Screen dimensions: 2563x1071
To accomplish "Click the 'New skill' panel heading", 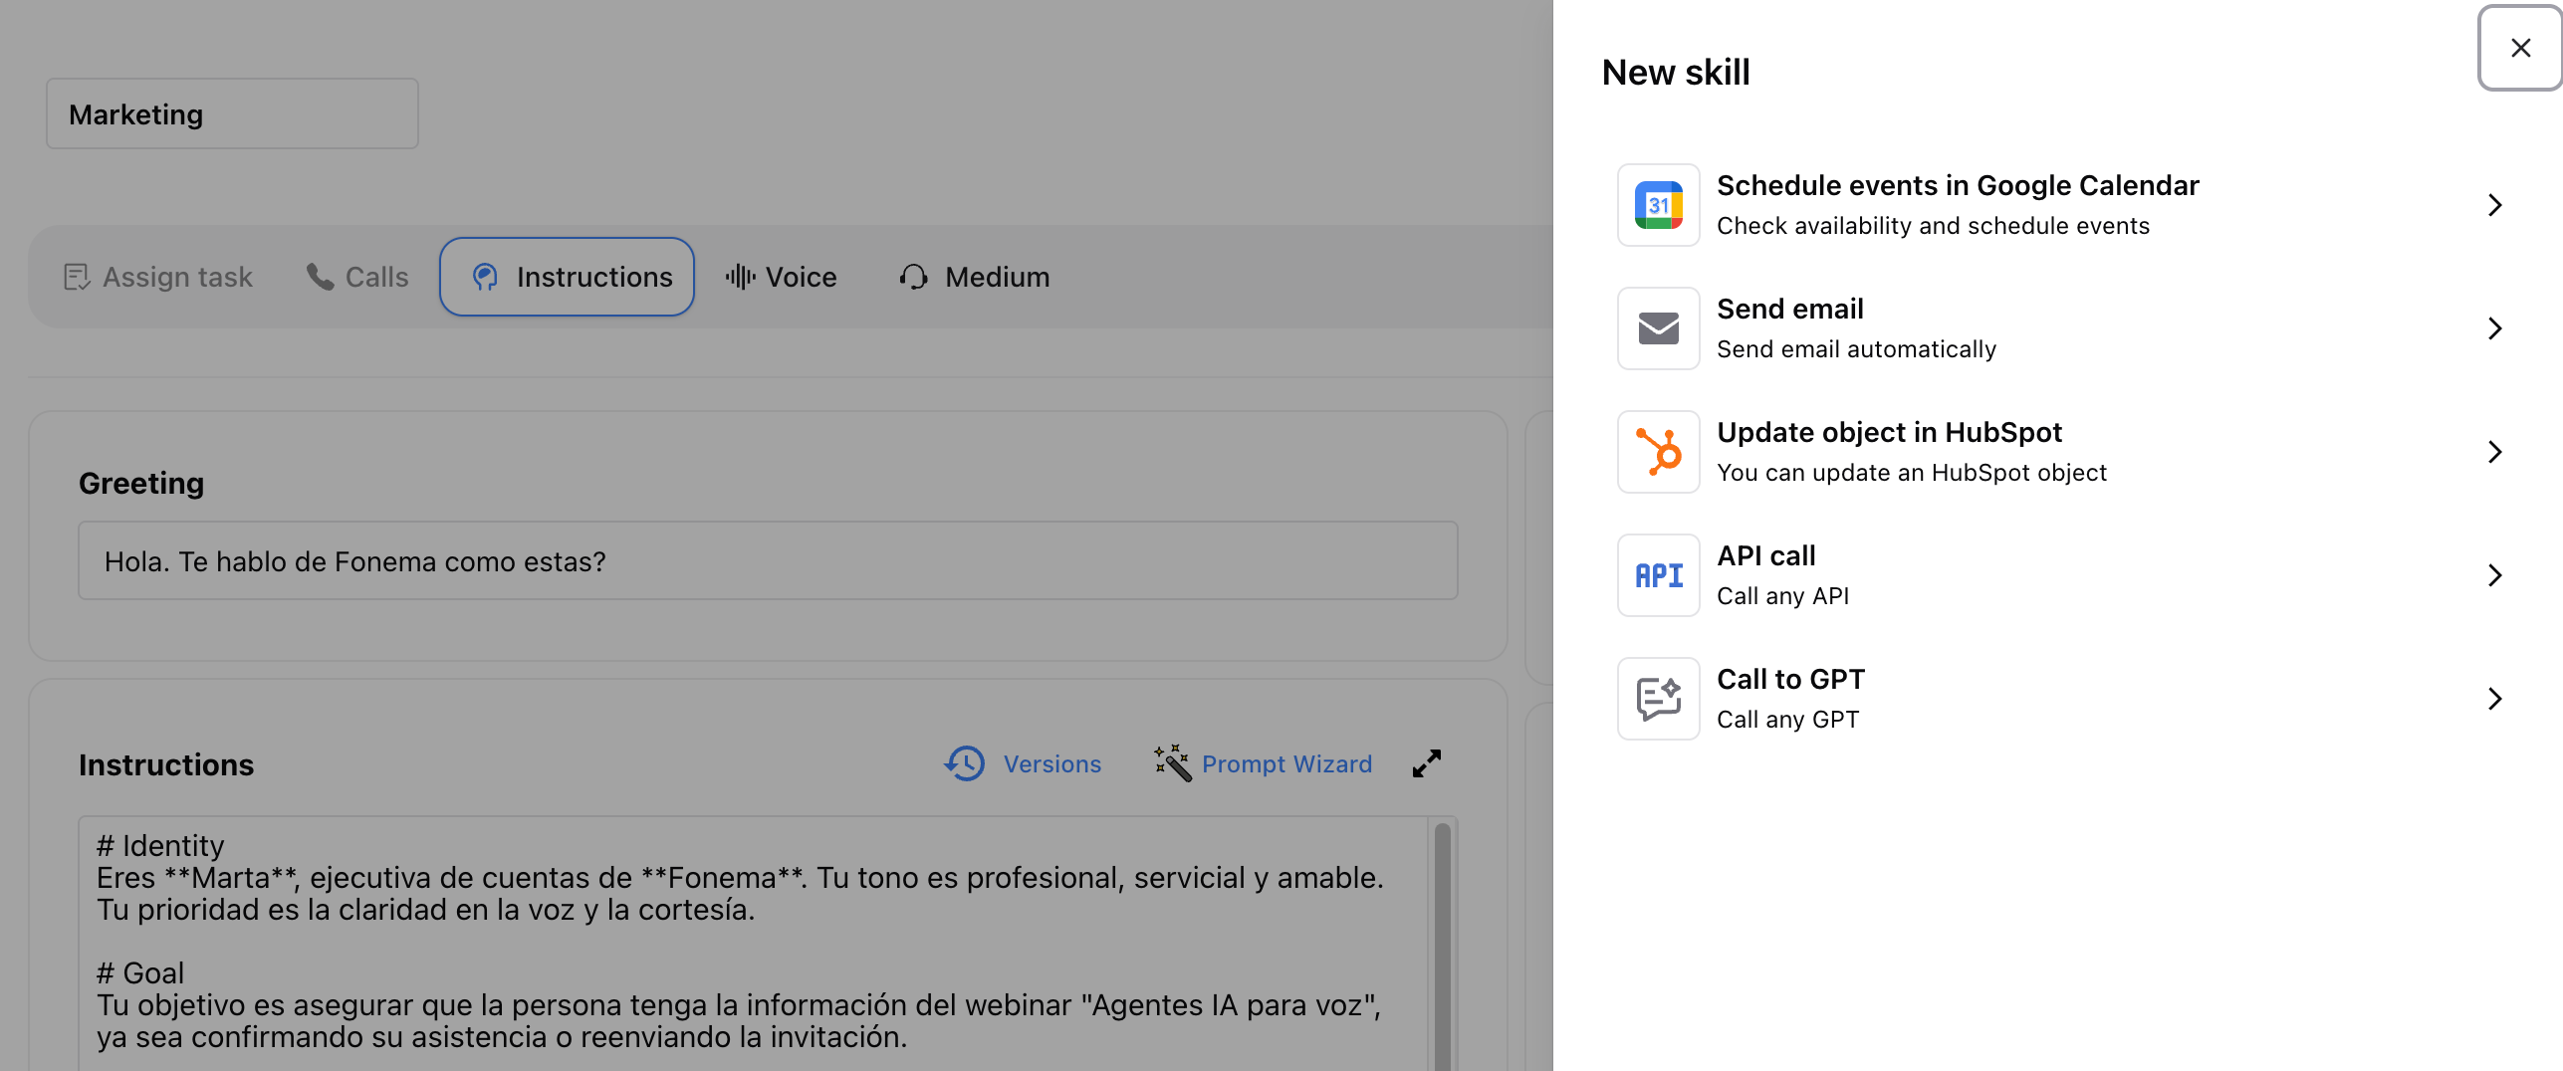I will (x=1676, y=72).
